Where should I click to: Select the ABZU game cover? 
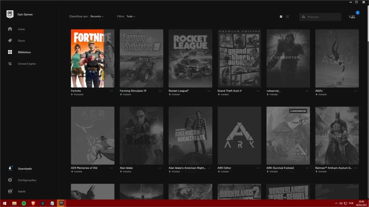tap(337, 58)
